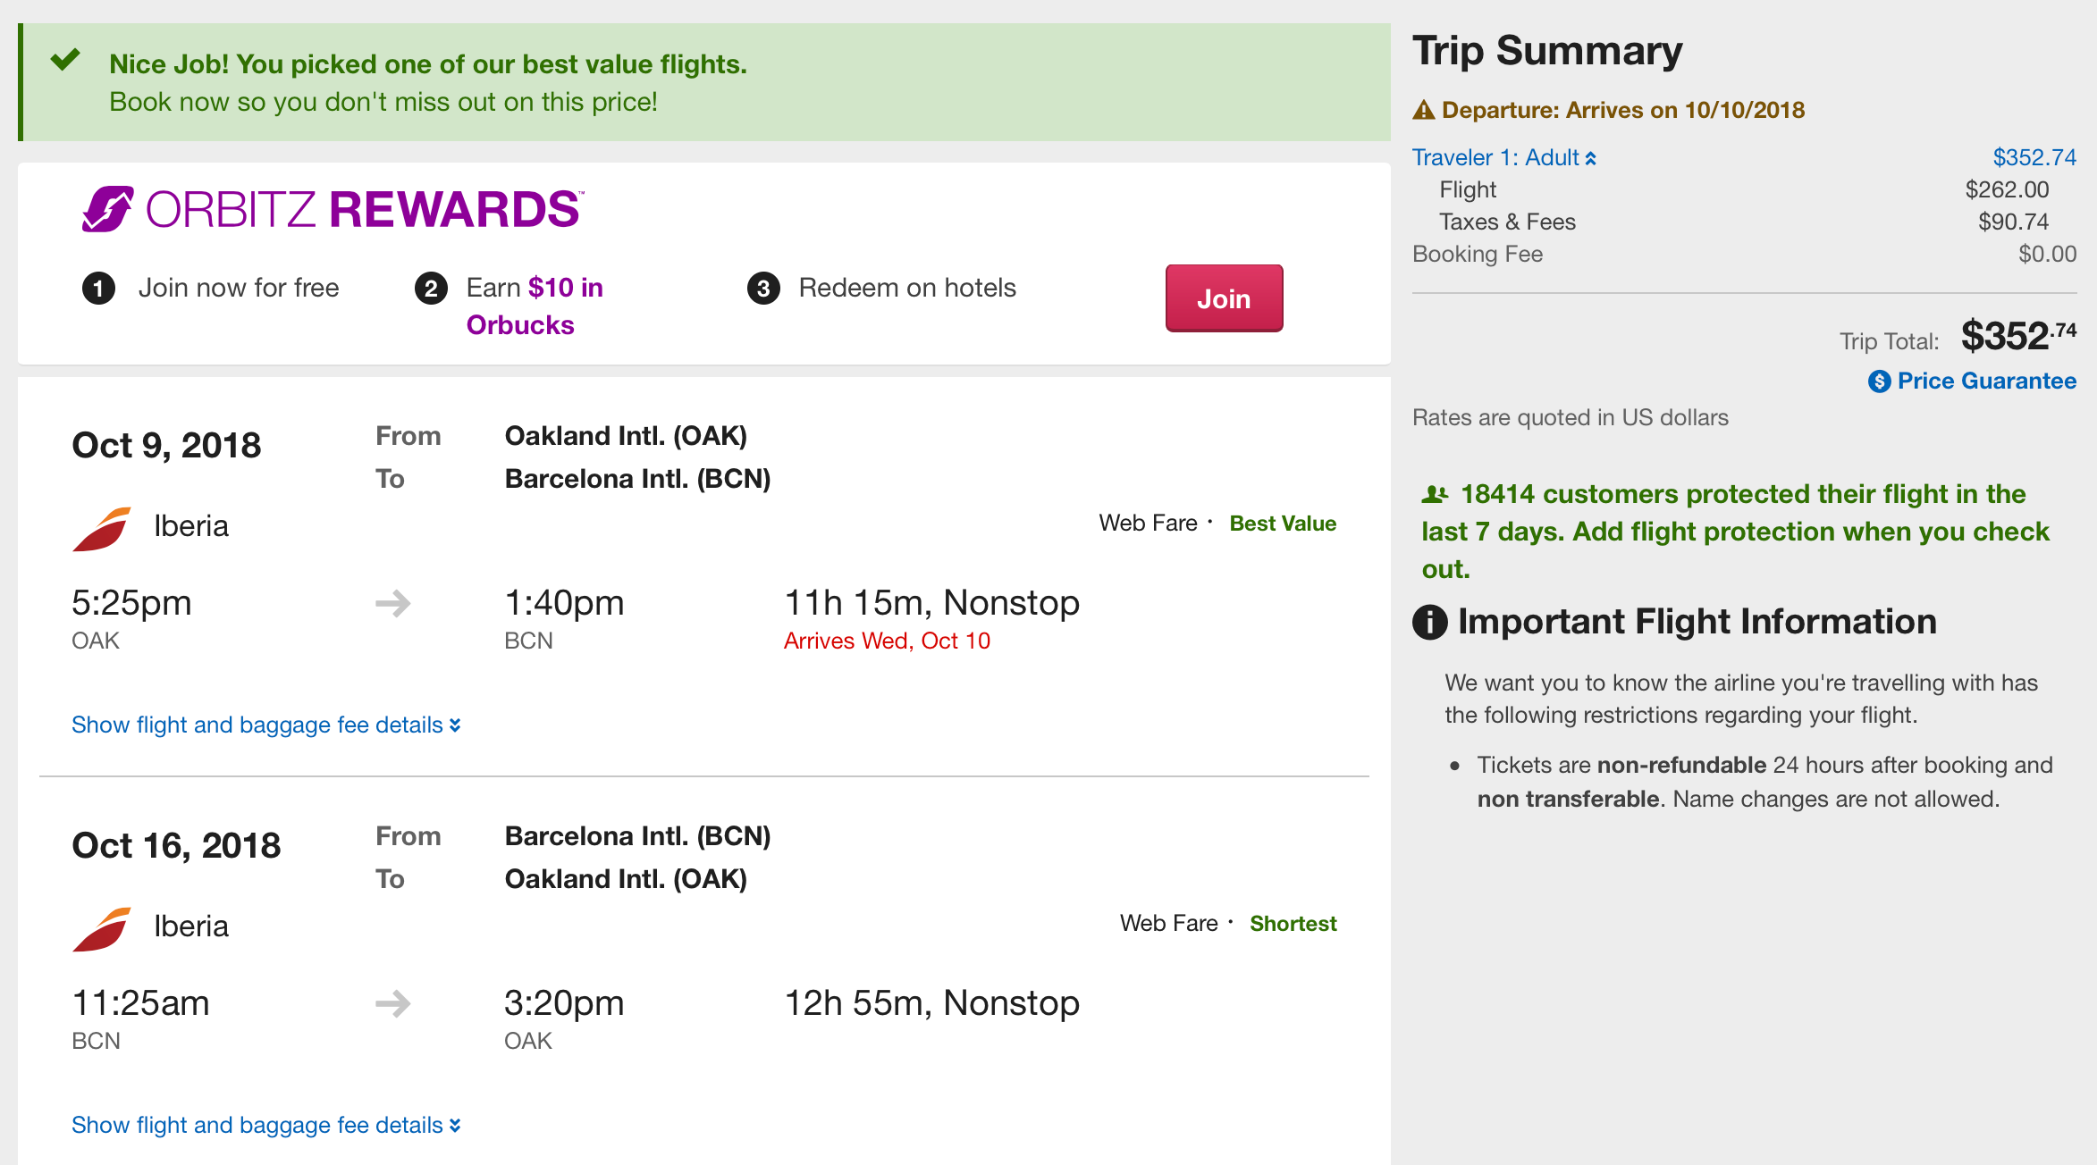Image resolution: width=2097 pixels, height=1165 pixels.
Task: Click the return flight arrow icon
Action: (x=393, y=1004)
